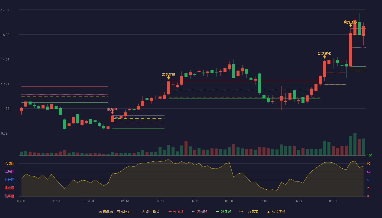
Task: Click the 20 indicator scale value
Action: pos(369,188)
